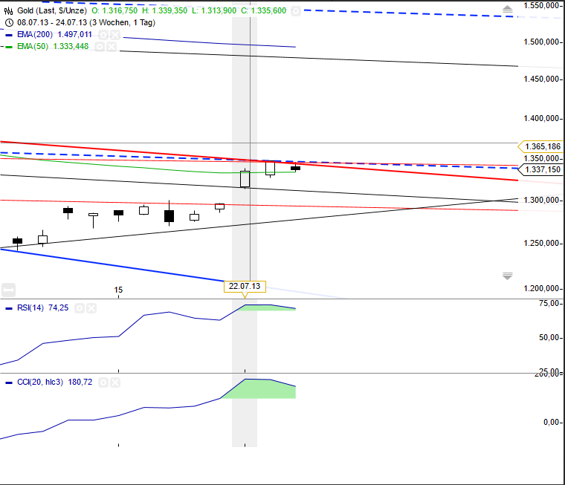Viewport: 565px width, 485px height.
Task: Click the 1.250,000 price axis label
Action: tap(541, 244)
